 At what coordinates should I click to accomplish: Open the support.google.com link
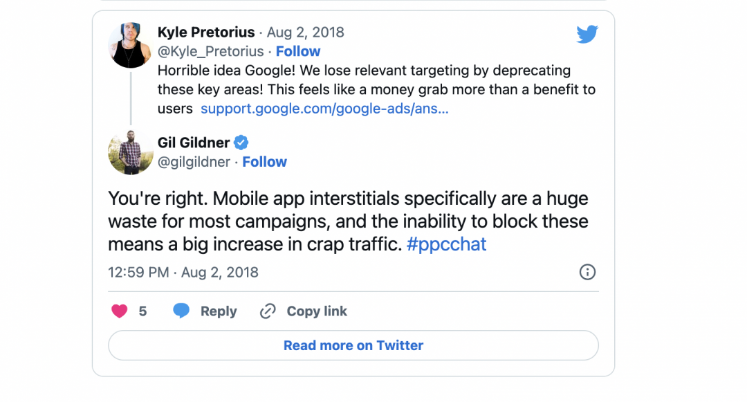(x=324, y=109)
